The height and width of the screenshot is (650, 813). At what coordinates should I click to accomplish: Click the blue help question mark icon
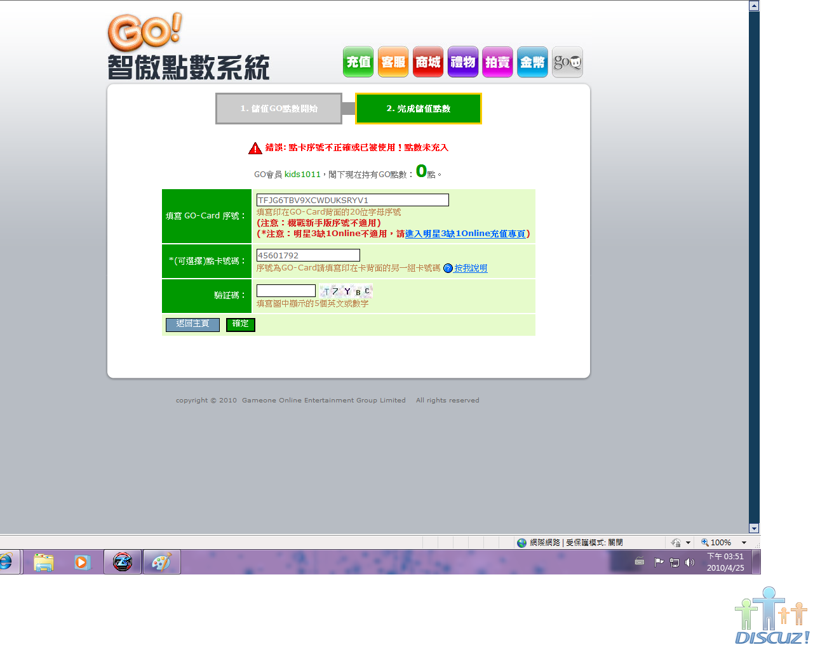click(448, 269)
